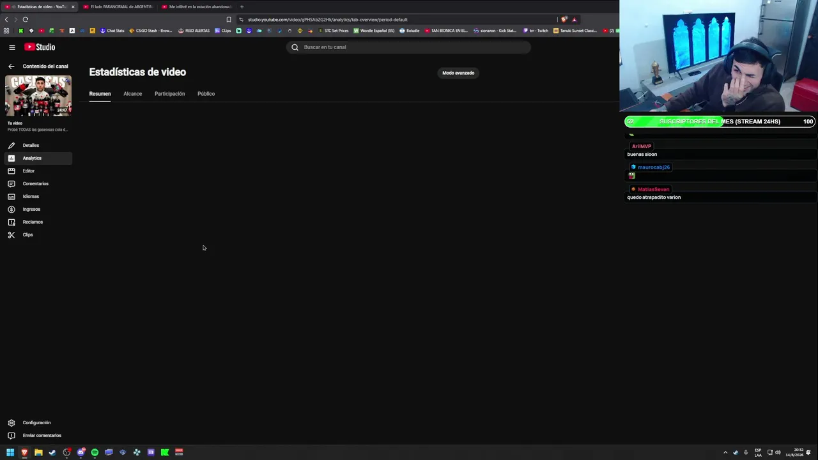Show hidden system tray icons
The width and height of the screenshot is (818, 460).
pos(725,452)
